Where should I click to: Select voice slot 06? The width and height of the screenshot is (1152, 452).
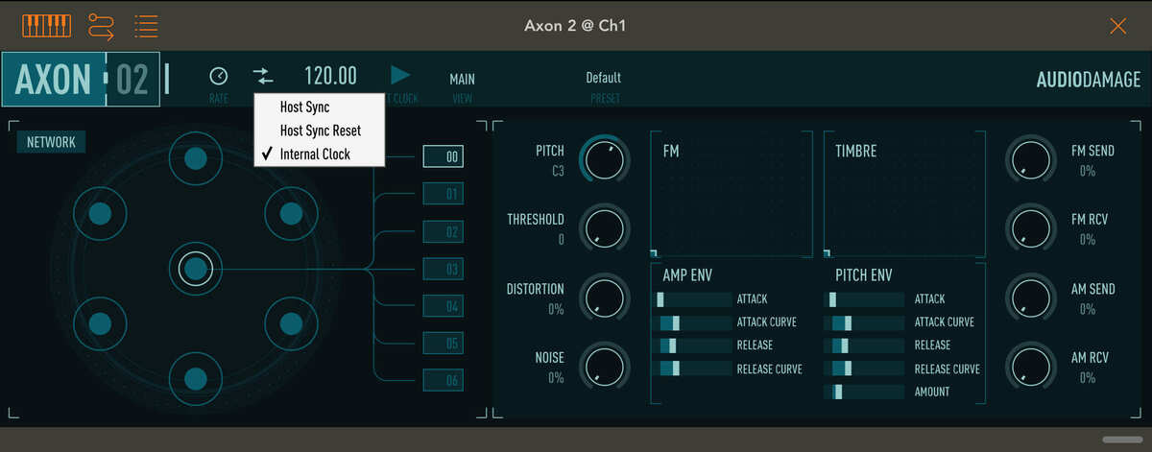pos(444,380)
